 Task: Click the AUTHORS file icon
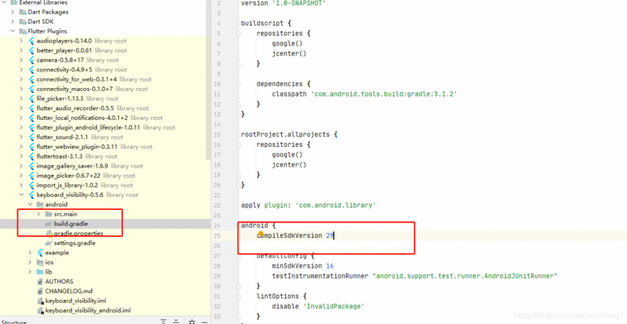pos(40,281)
